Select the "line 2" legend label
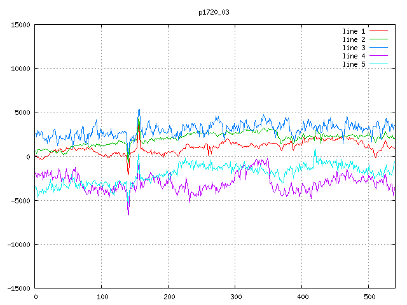 354,39
